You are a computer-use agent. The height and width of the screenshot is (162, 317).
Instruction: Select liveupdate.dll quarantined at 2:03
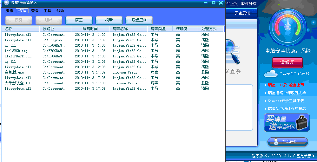(x=113, y=67)
